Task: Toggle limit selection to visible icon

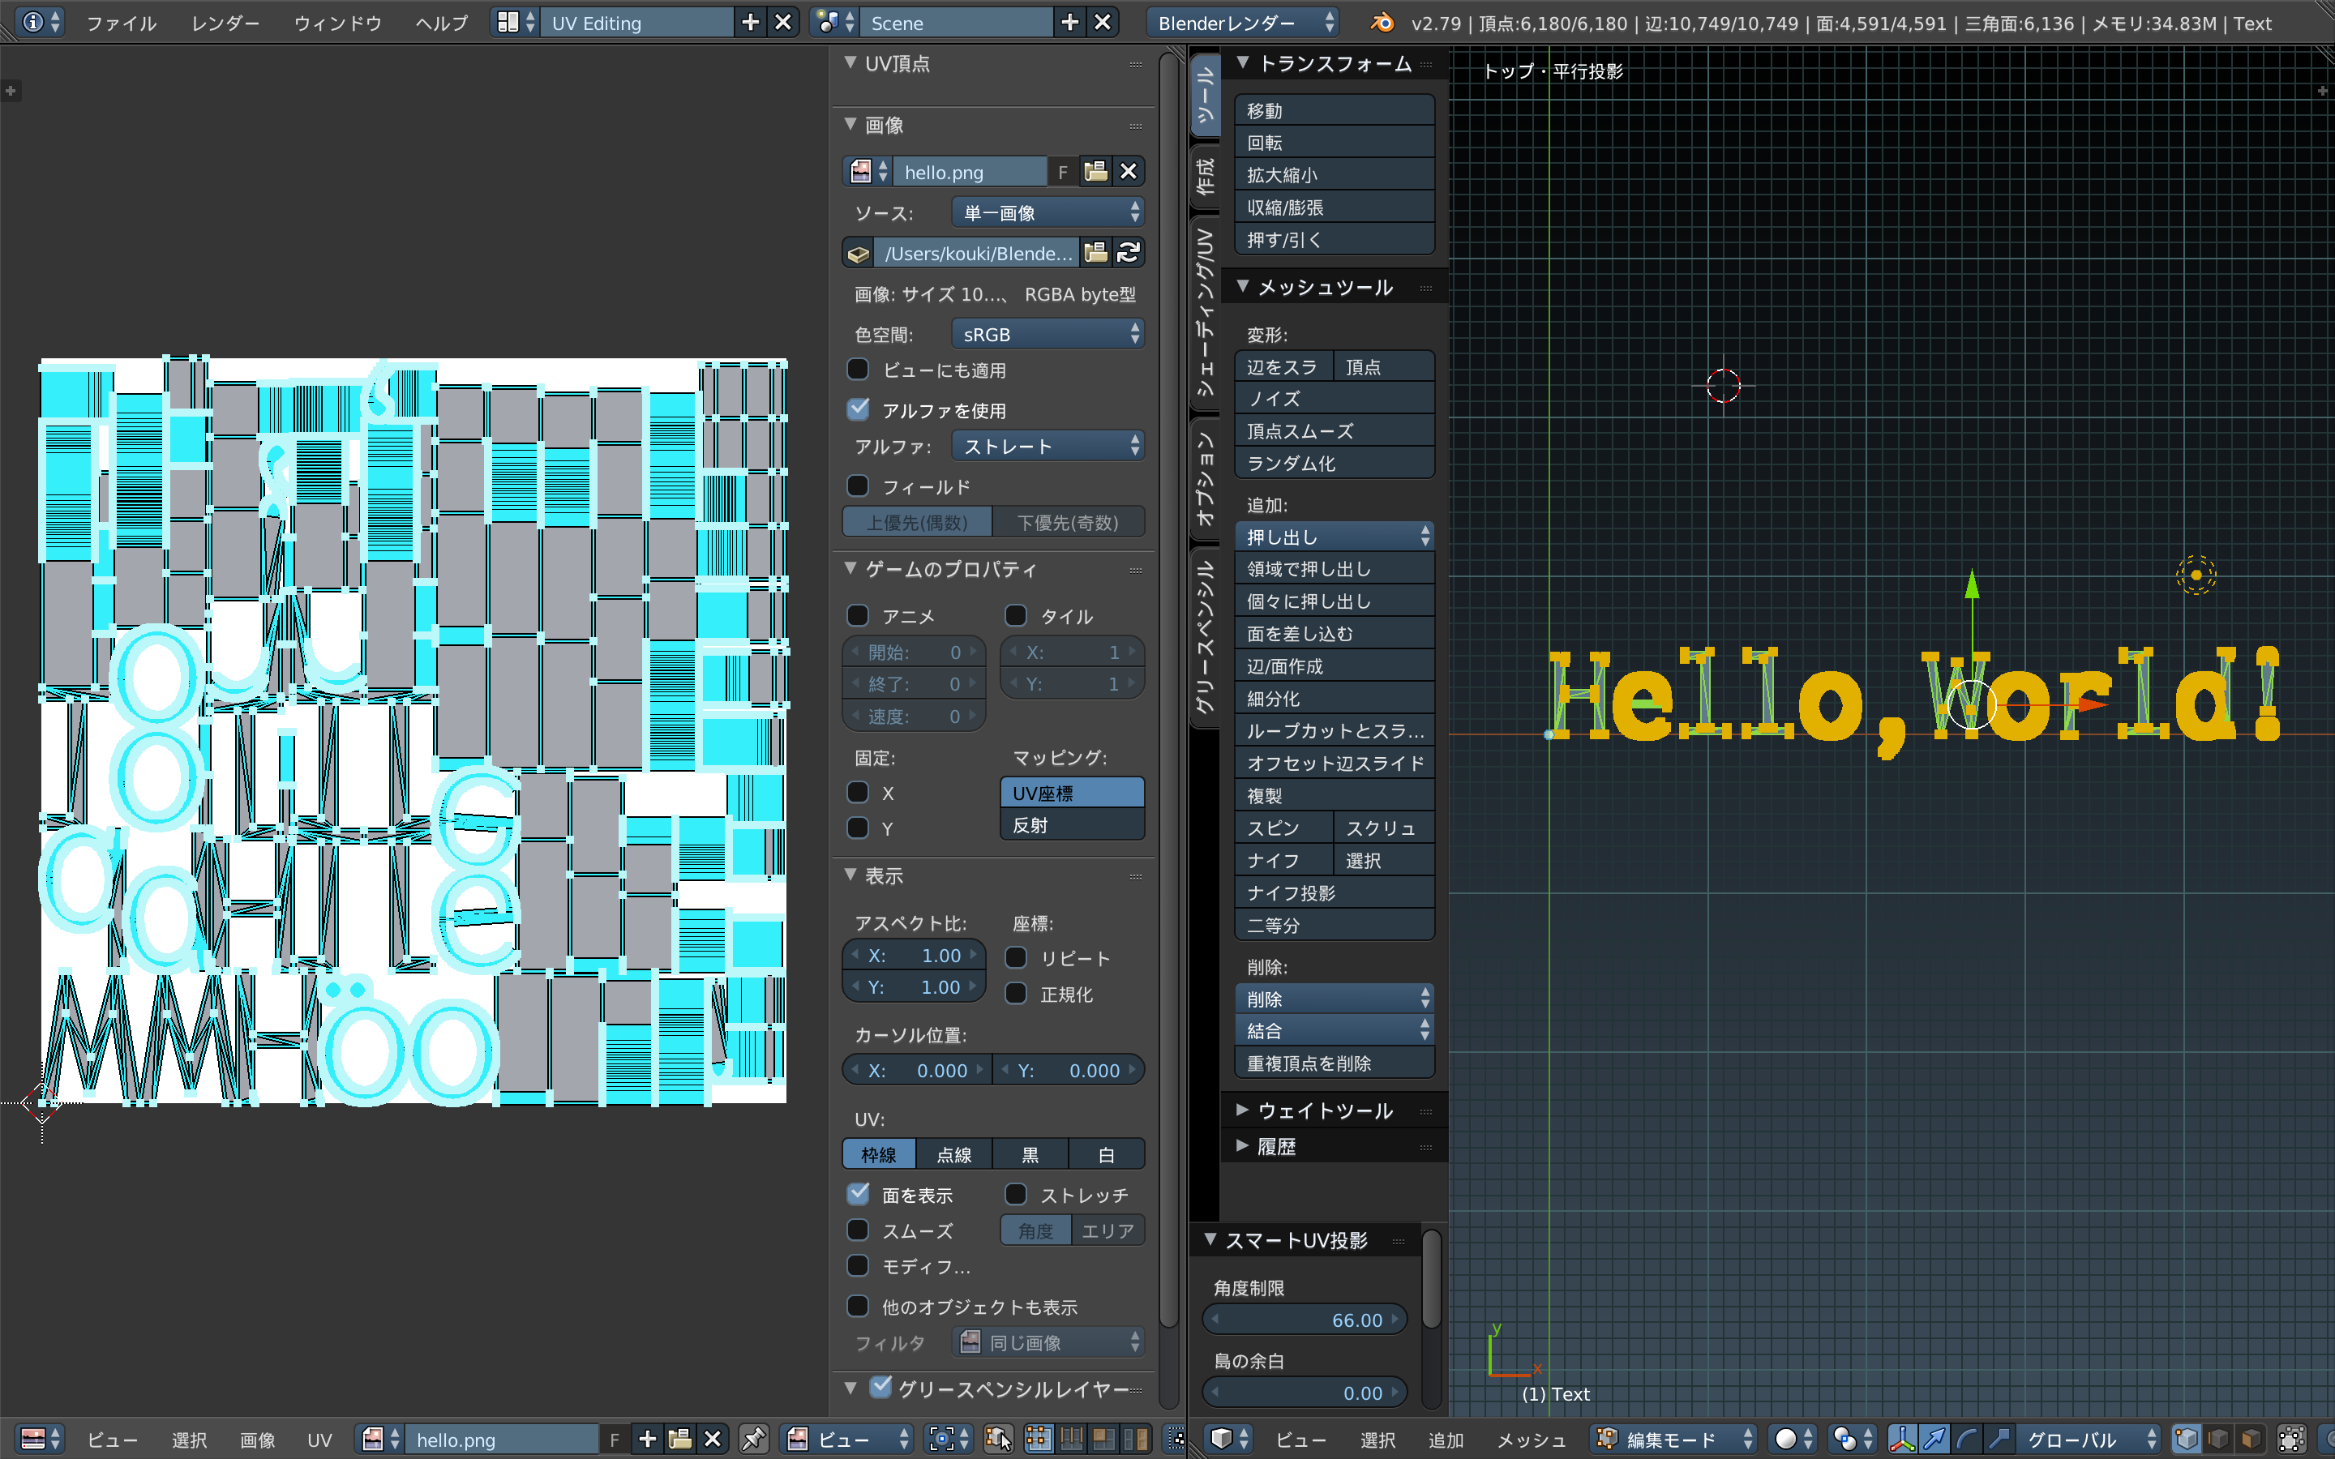Action: [2293, 1439]
